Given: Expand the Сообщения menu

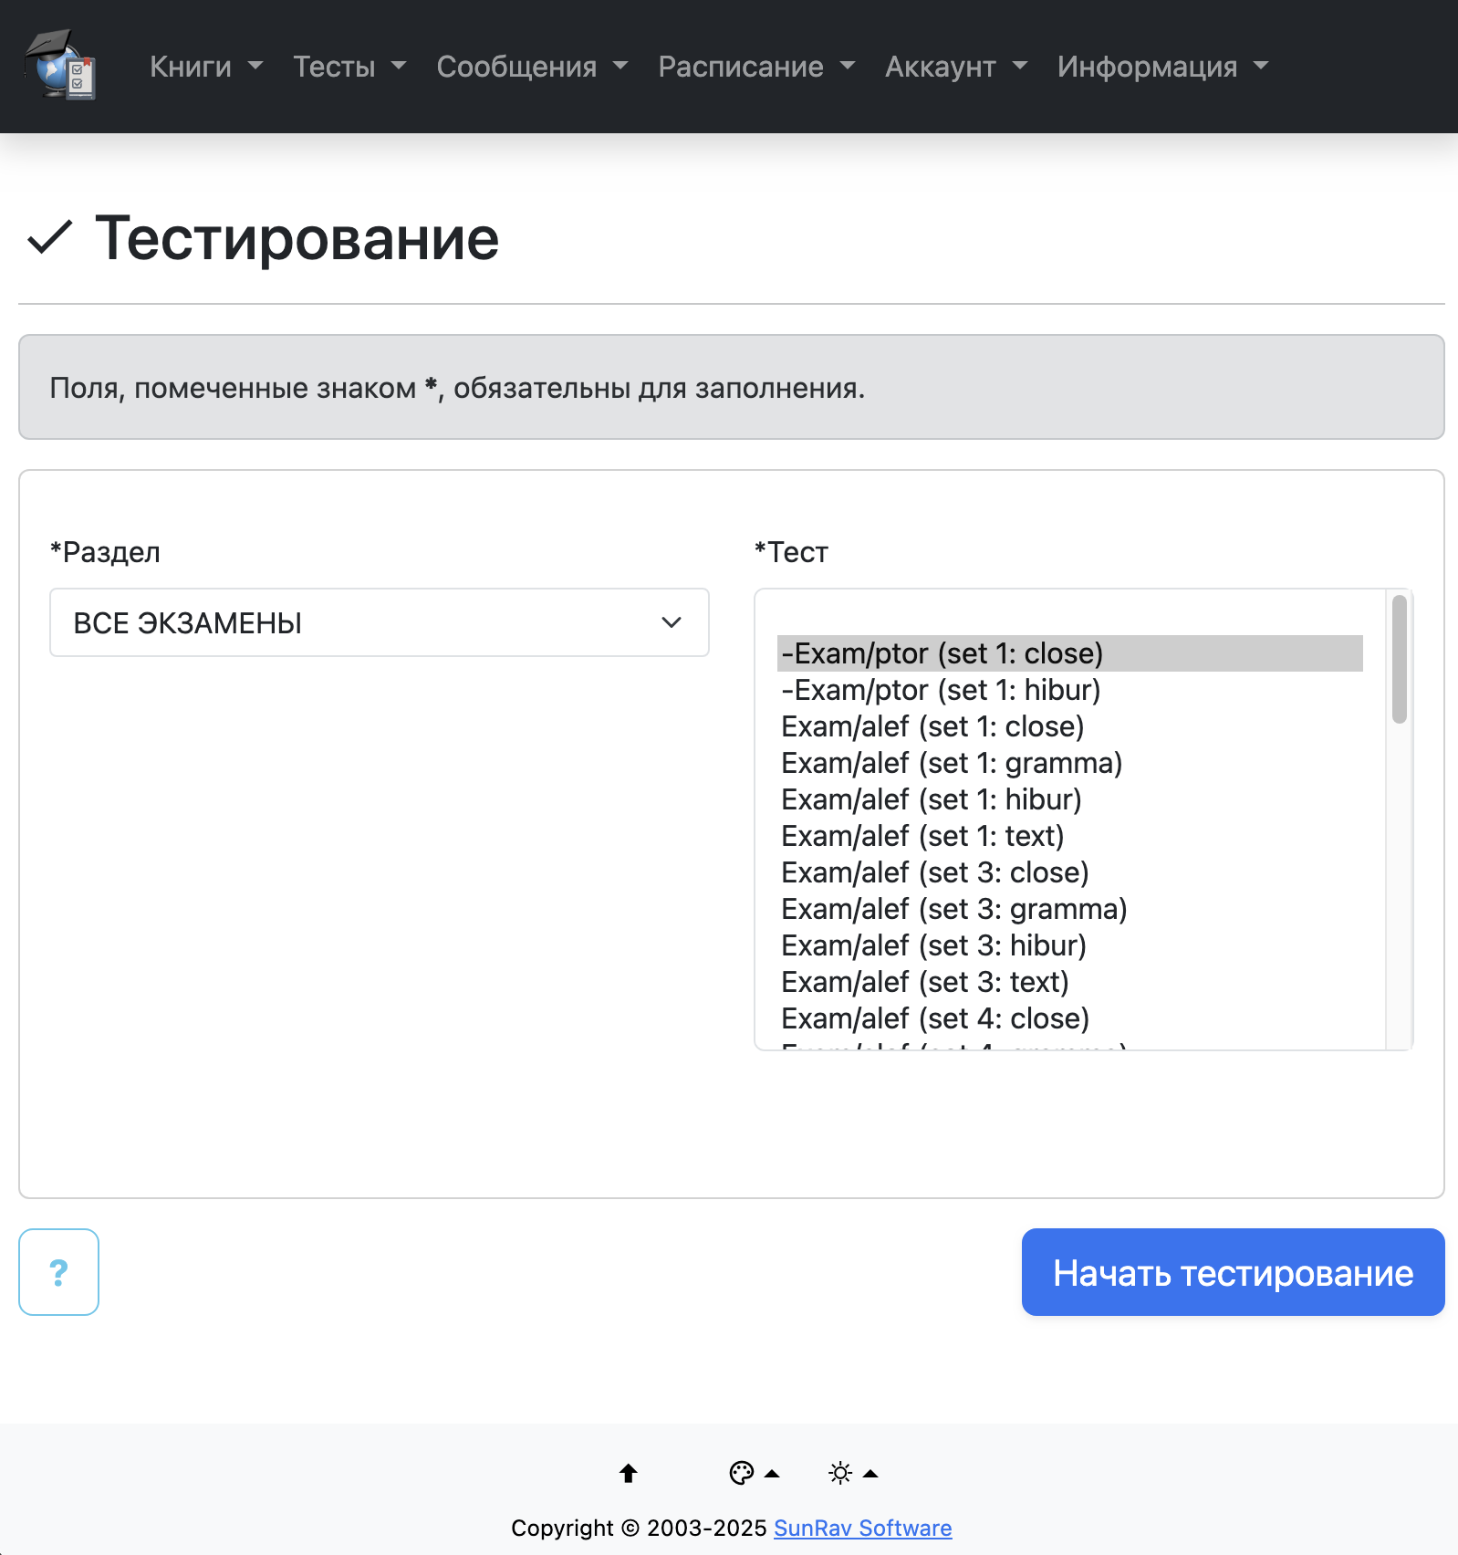Looking at the screenshot, I should pyautogui.click(x=532, y=67).
